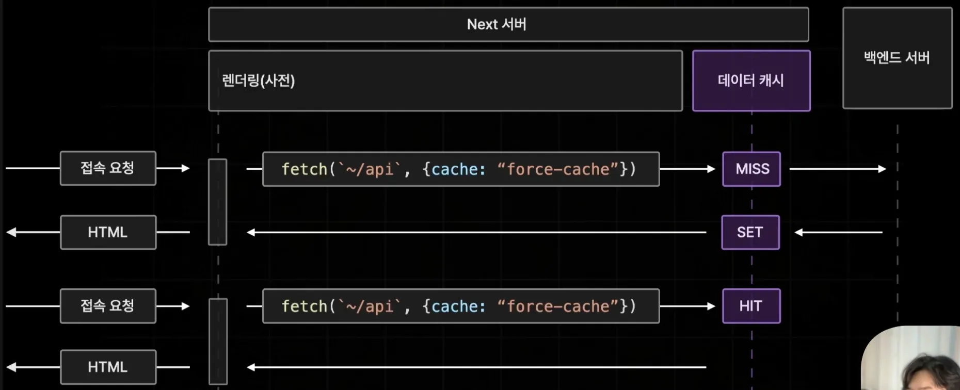This screenshot has height=390, width=960.
Task: Click the lower rendering activation bar
Action: pos(218,341)
